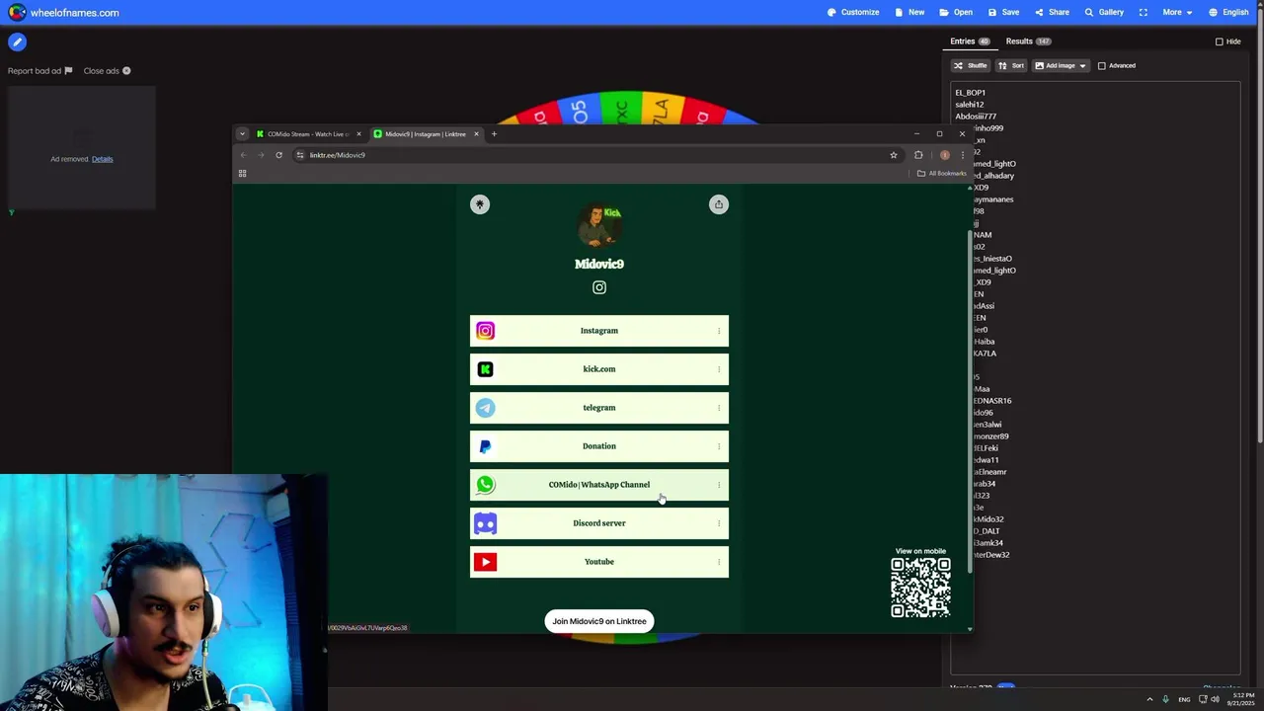Open the Add image dropdown
This screenshot has width=1264, height=711.
tap(1061, 65)
